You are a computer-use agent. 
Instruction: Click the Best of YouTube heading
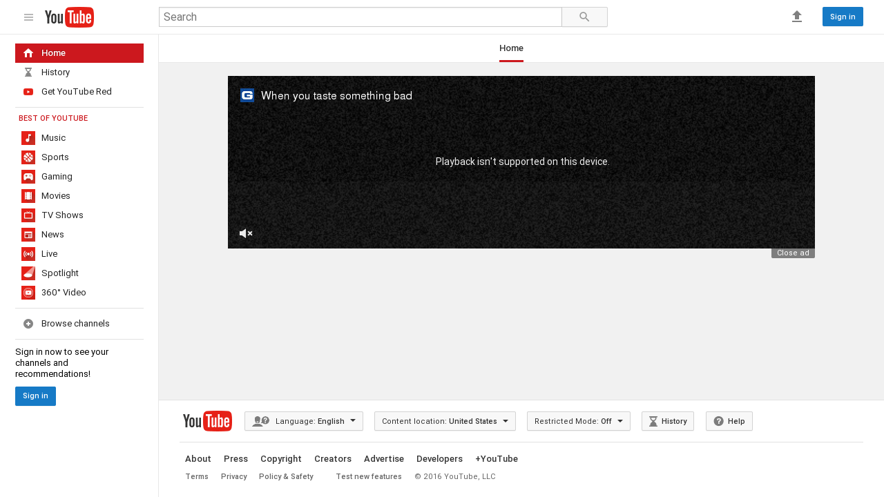point(53,119)
